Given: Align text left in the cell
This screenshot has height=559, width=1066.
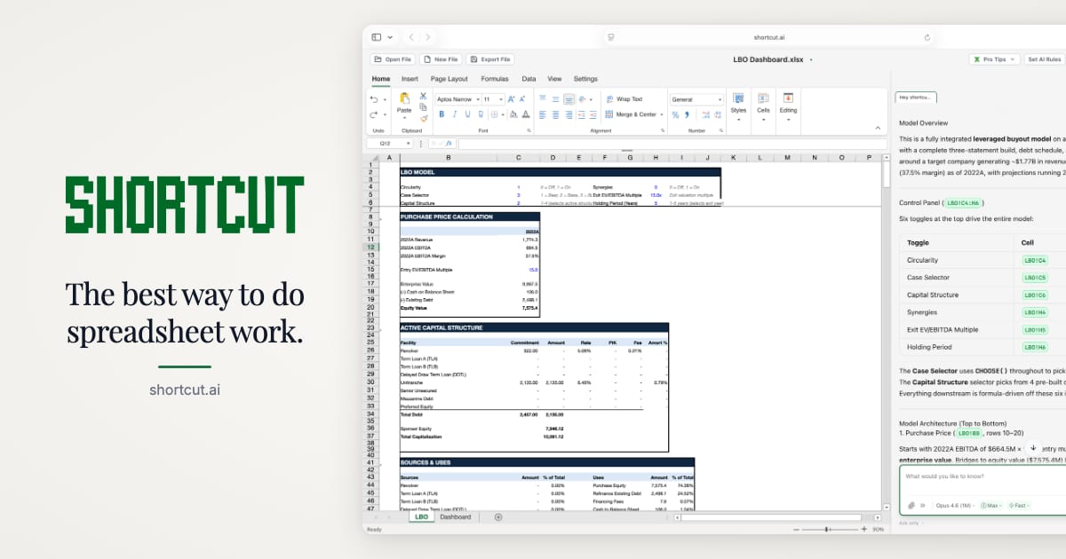Looking at the screenshot, I should point(542,114).
